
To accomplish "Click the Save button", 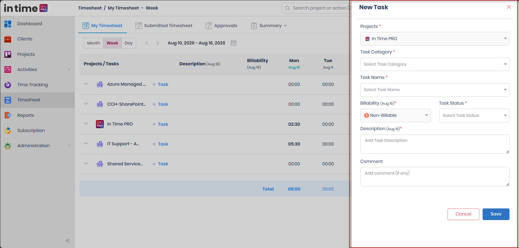I will pos(496,214).
